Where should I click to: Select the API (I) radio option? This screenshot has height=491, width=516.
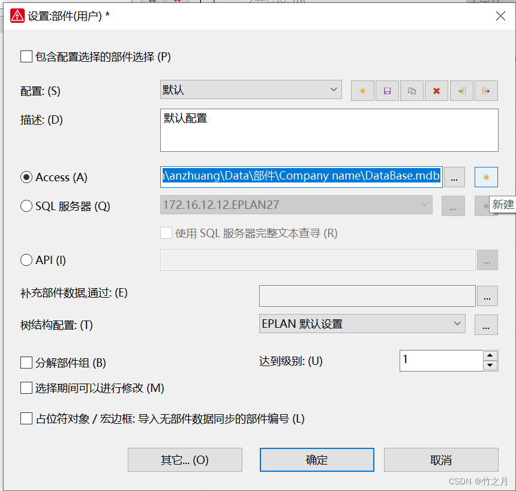point(26,260)
